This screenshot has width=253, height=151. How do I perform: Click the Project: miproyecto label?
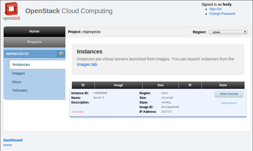pos(84,32)
